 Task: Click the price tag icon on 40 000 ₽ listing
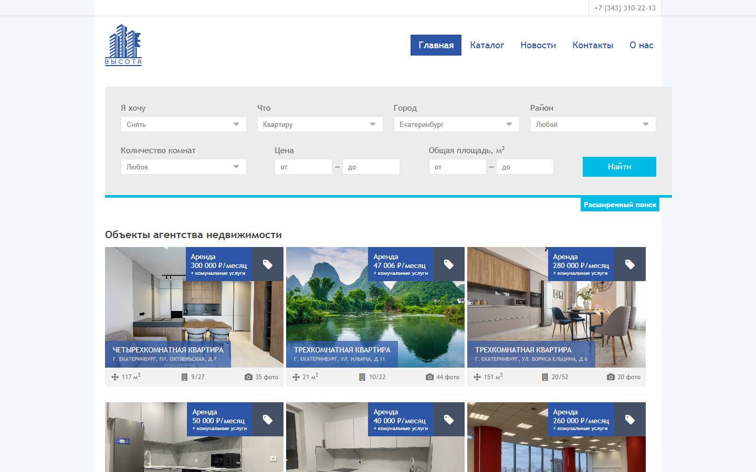click(449, 420)
